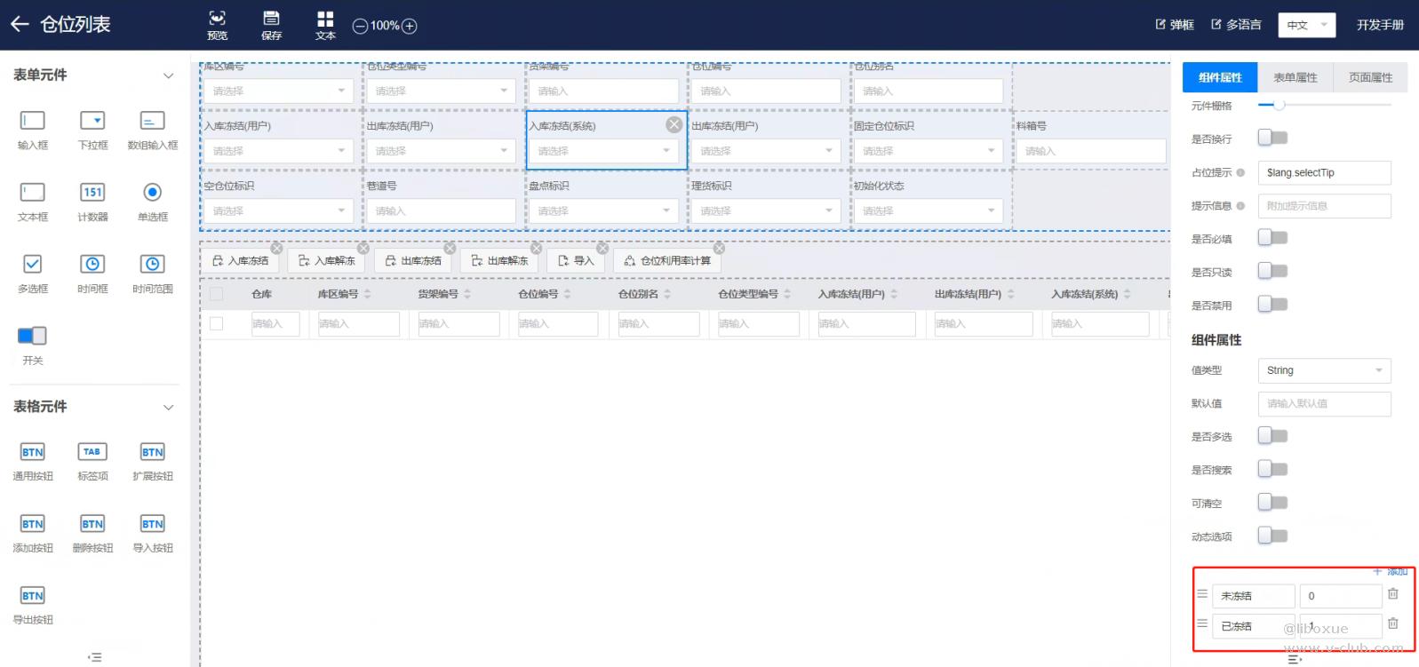This screenshot has height=667, width=1419.
Task: Click the 开发手册 link
Action: point(1380,25)
